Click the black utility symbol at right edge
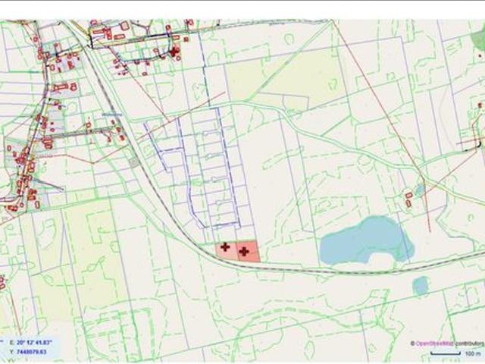 pos(479,143)
